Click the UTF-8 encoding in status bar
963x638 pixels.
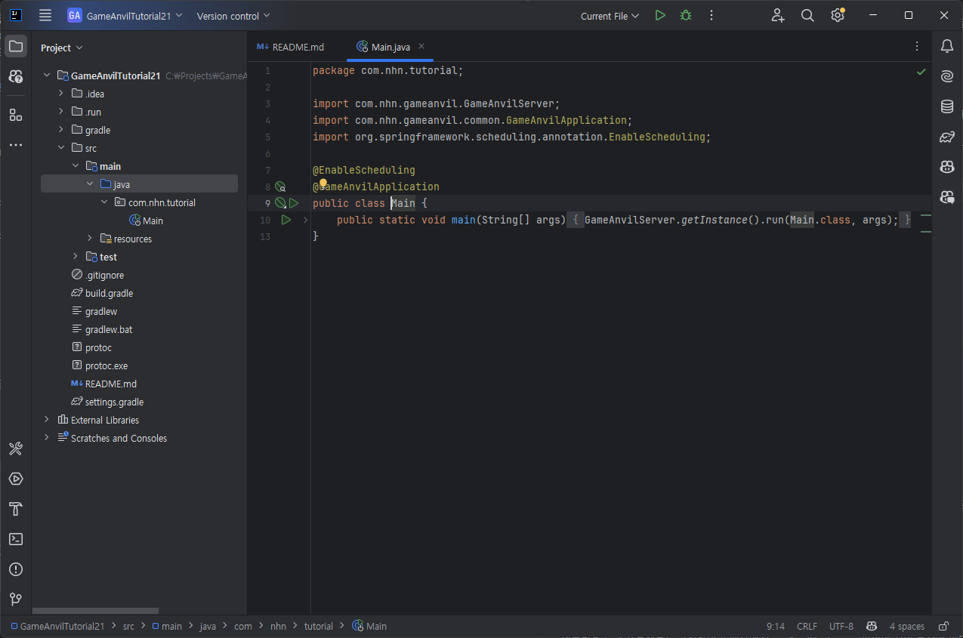click(841, 626)
